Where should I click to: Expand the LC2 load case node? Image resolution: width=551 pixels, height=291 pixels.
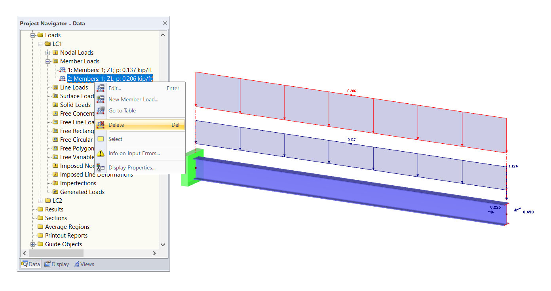[40, 200]
